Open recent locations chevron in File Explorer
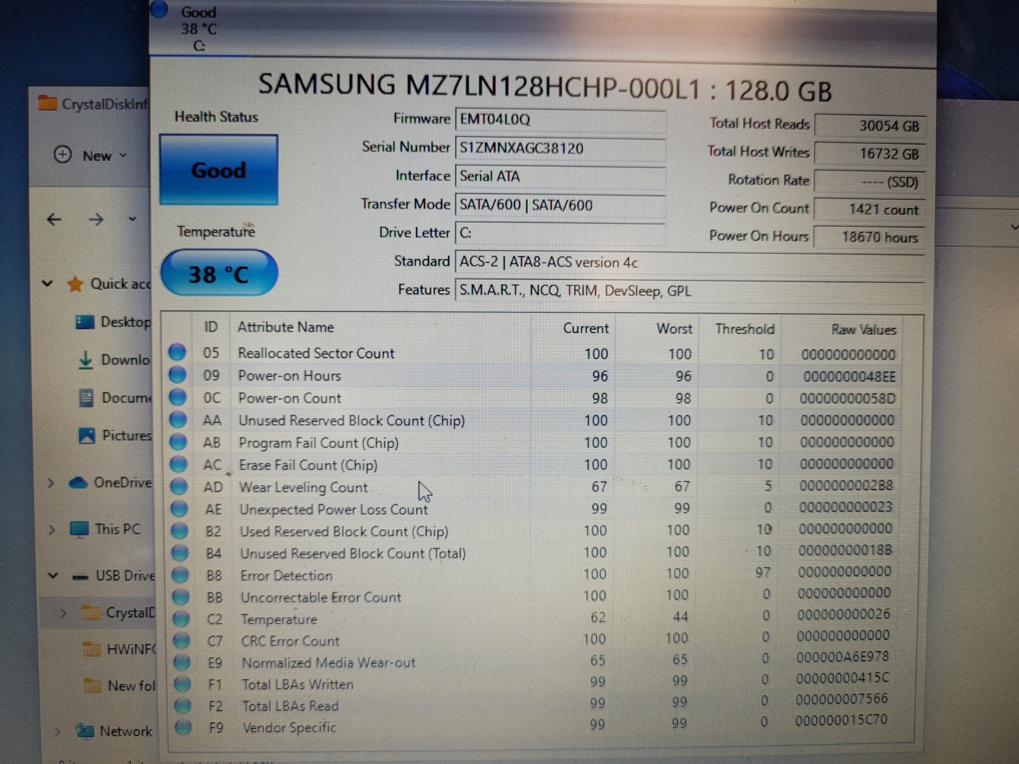Image resolution: width=1019 pixels, height=764 pixels. [132, 219]
